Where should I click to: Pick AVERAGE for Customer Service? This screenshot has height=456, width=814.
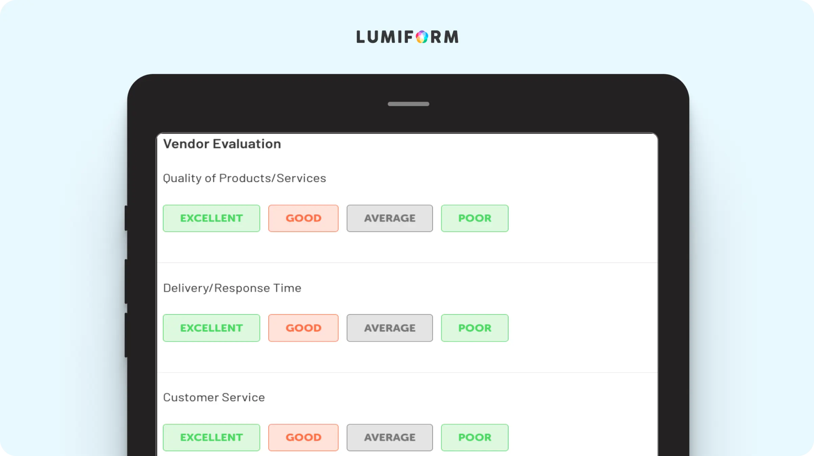pos(390,437)
